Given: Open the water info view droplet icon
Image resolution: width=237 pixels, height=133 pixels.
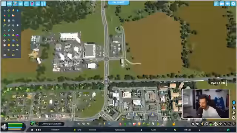Looking at the screenshot, I should pos(17,11).
